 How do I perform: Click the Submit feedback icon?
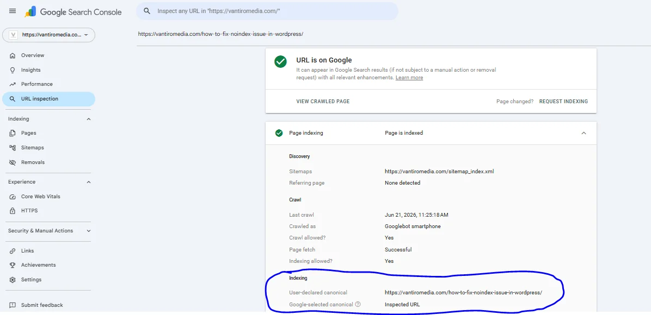coord(13,305)
